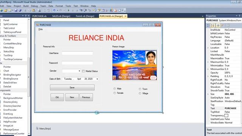The height and width of the screenshot is (136, 242).
Task: Select the Male radio button
Action: click(115, 89)
